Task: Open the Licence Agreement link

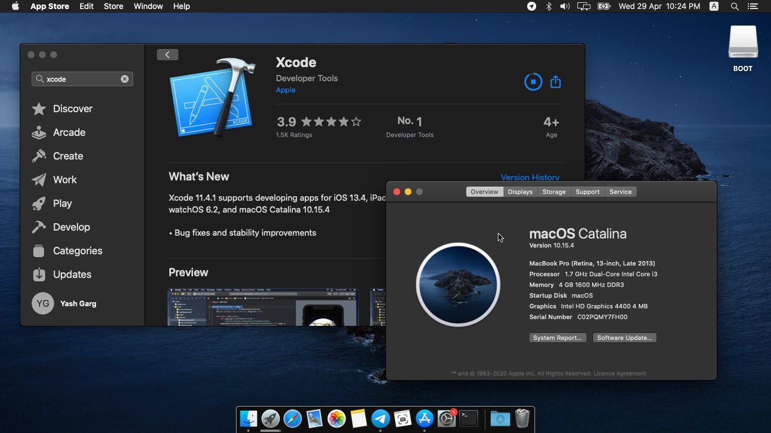Action: point(620,373)
